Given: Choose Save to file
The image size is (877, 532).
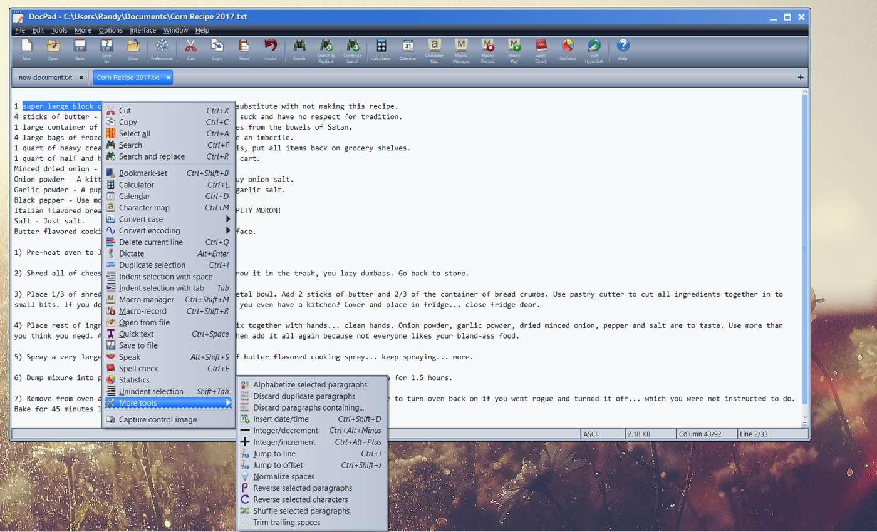Looking at the screenshot, I should pyautogui.click(x=169, y=345).
